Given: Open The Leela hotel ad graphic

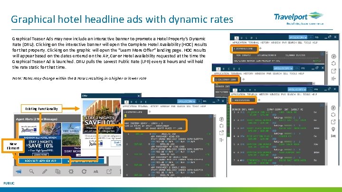Looking at the screenshot, I should pyautogui.click(x=71, y=140).
